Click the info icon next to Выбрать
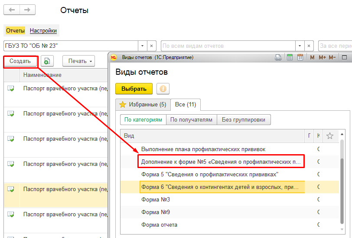 pos(163,89)
